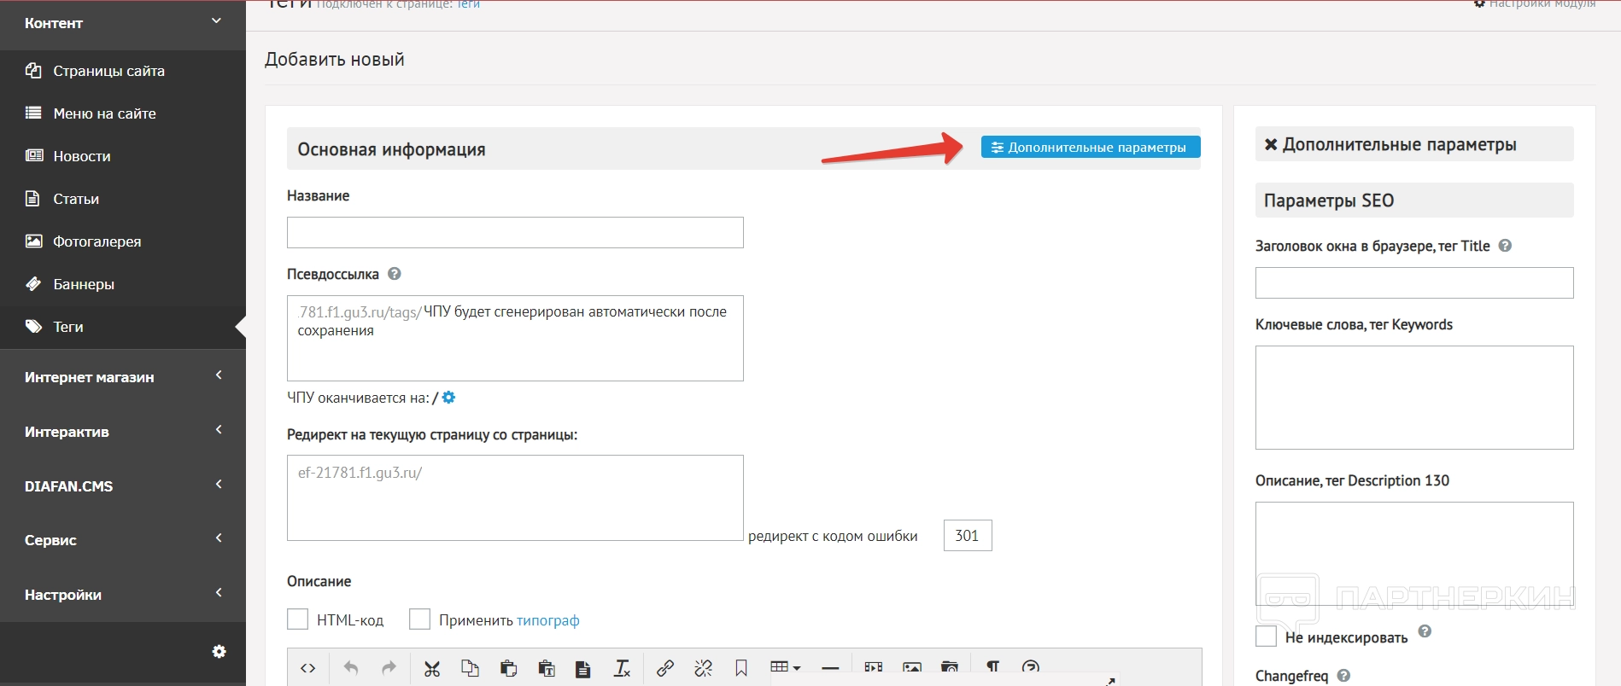The width and height of the screenshot is (1621, 686).
Task: Click the Unlink broken chain icon
Action: 703,668
